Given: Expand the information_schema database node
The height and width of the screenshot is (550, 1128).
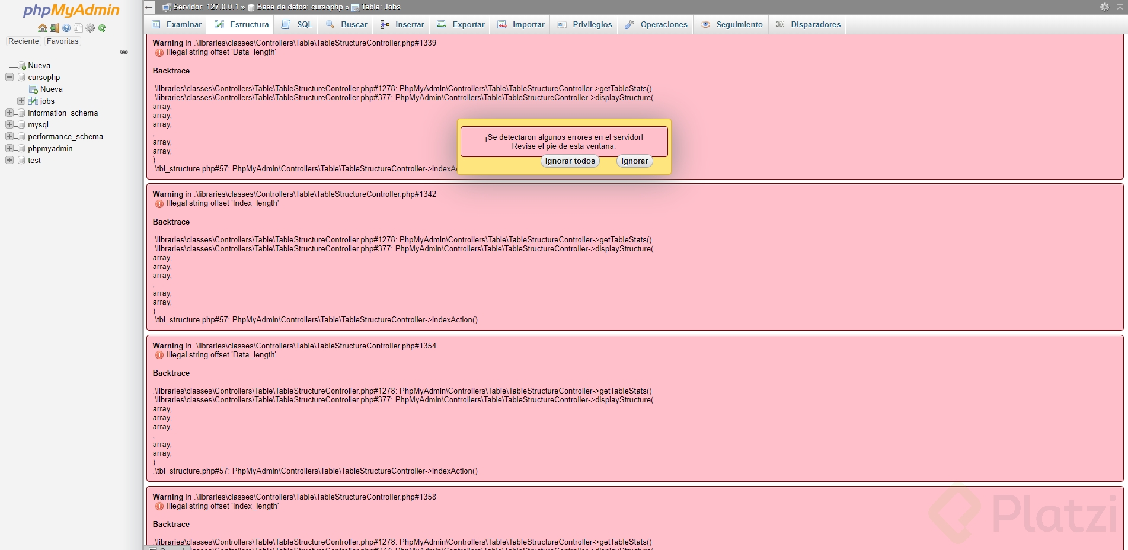Looking at the screenshot, I should [x=9, y=113].
